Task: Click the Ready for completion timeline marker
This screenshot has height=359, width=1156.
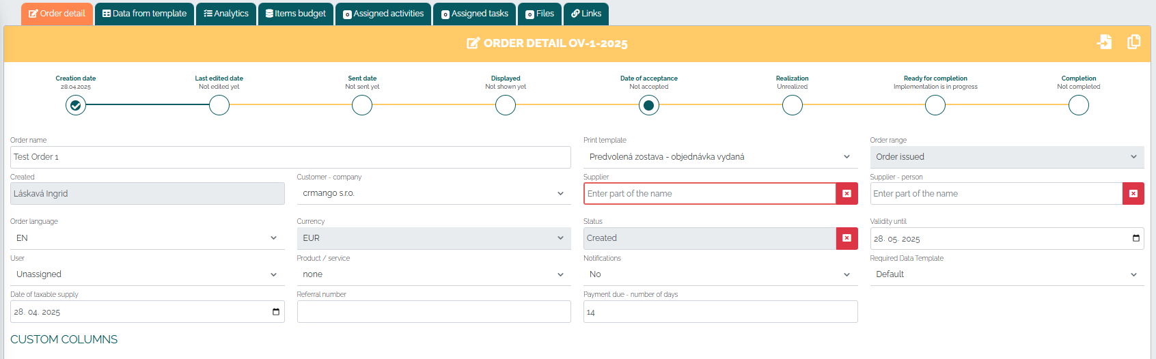Action: tap(935, 105)
